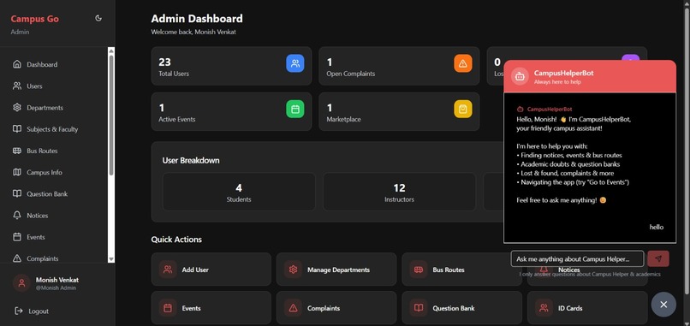Click 'Welcome back, Monish Venkat' text
Screen dimensions: 690x326
[193, 32]
